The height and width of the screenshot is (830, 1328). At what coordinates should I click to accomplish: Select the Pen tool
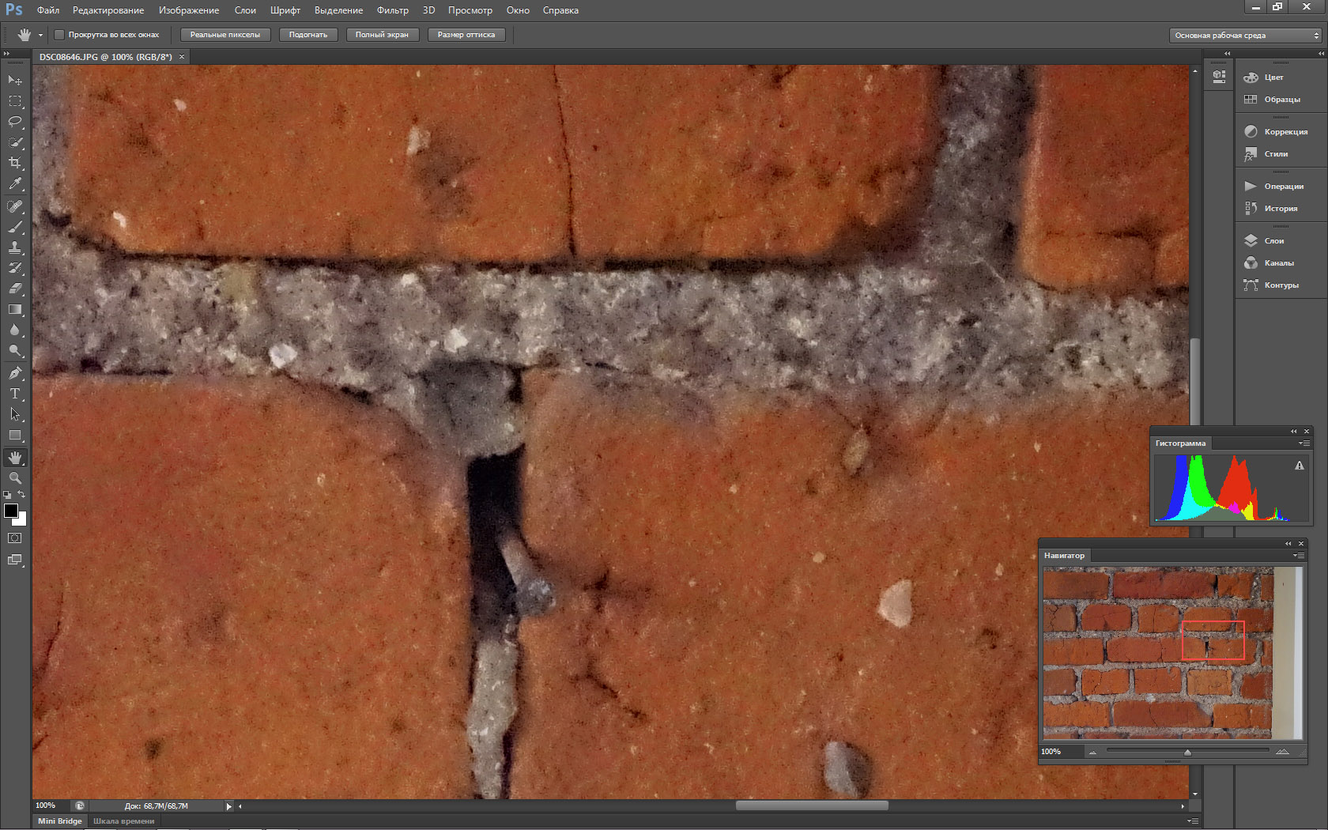click(x=15, y=373)
